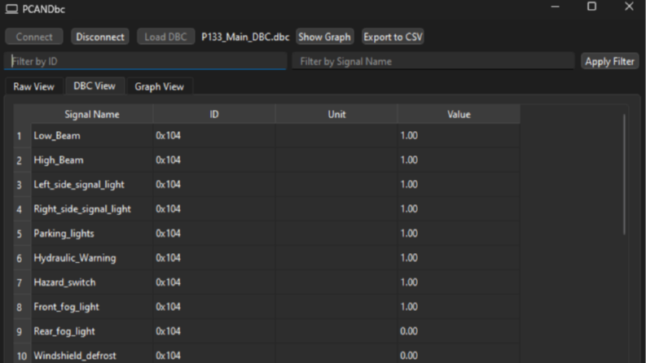Screen dimensions: 646x363
Task: Click row header number 5
Action: [22, 234]
